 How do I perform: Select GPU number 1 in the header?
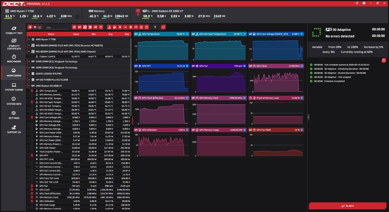point(138,11)
